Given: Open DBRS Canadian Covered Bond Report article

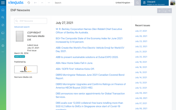Looking at the screenshot, I should tap(90, 77).
